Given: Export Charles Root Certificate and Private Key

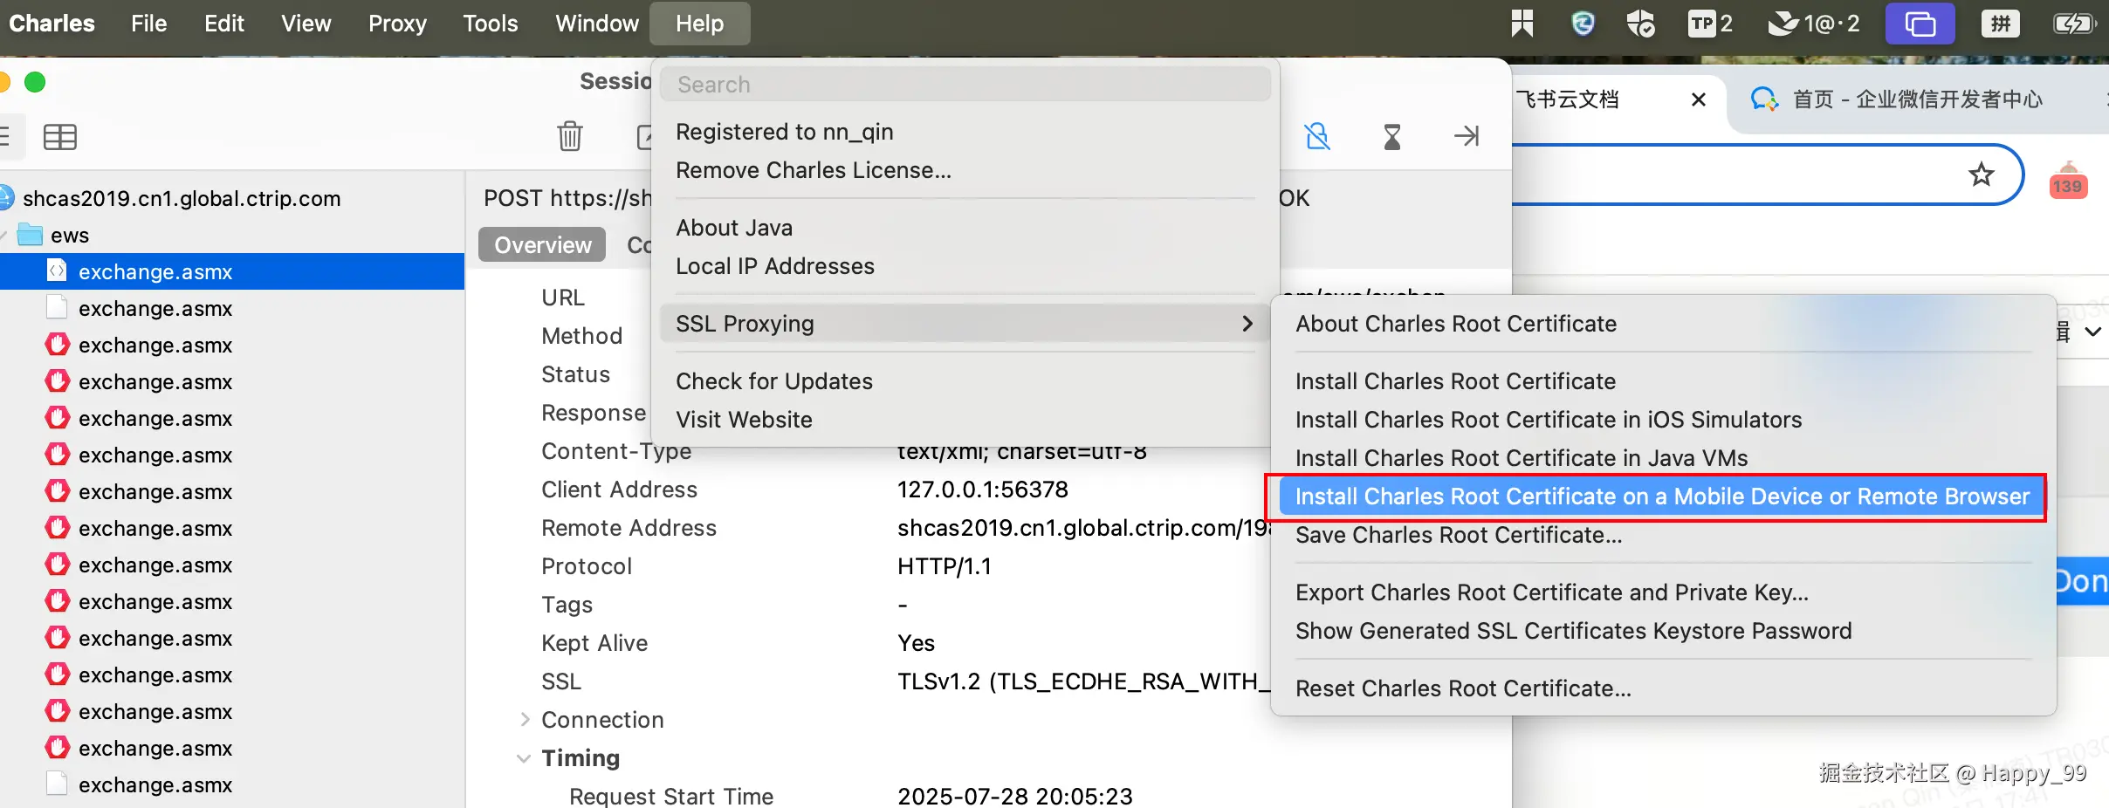Looking at the screenshot, I should pyautogui.click(x=1663, y=592).
